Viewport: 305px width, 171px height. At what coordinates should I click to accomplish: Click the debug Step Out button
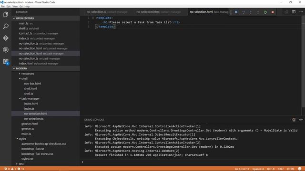[x=258, y=12]
